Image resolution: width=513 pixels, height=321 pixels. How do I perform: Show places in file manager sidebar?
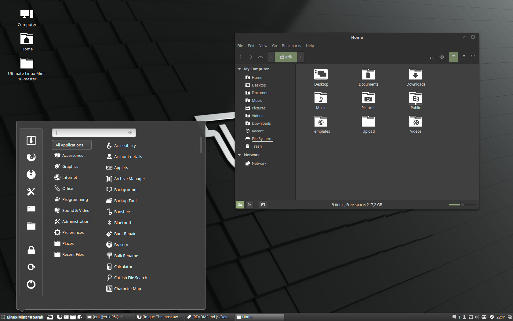tap(240, 205)
